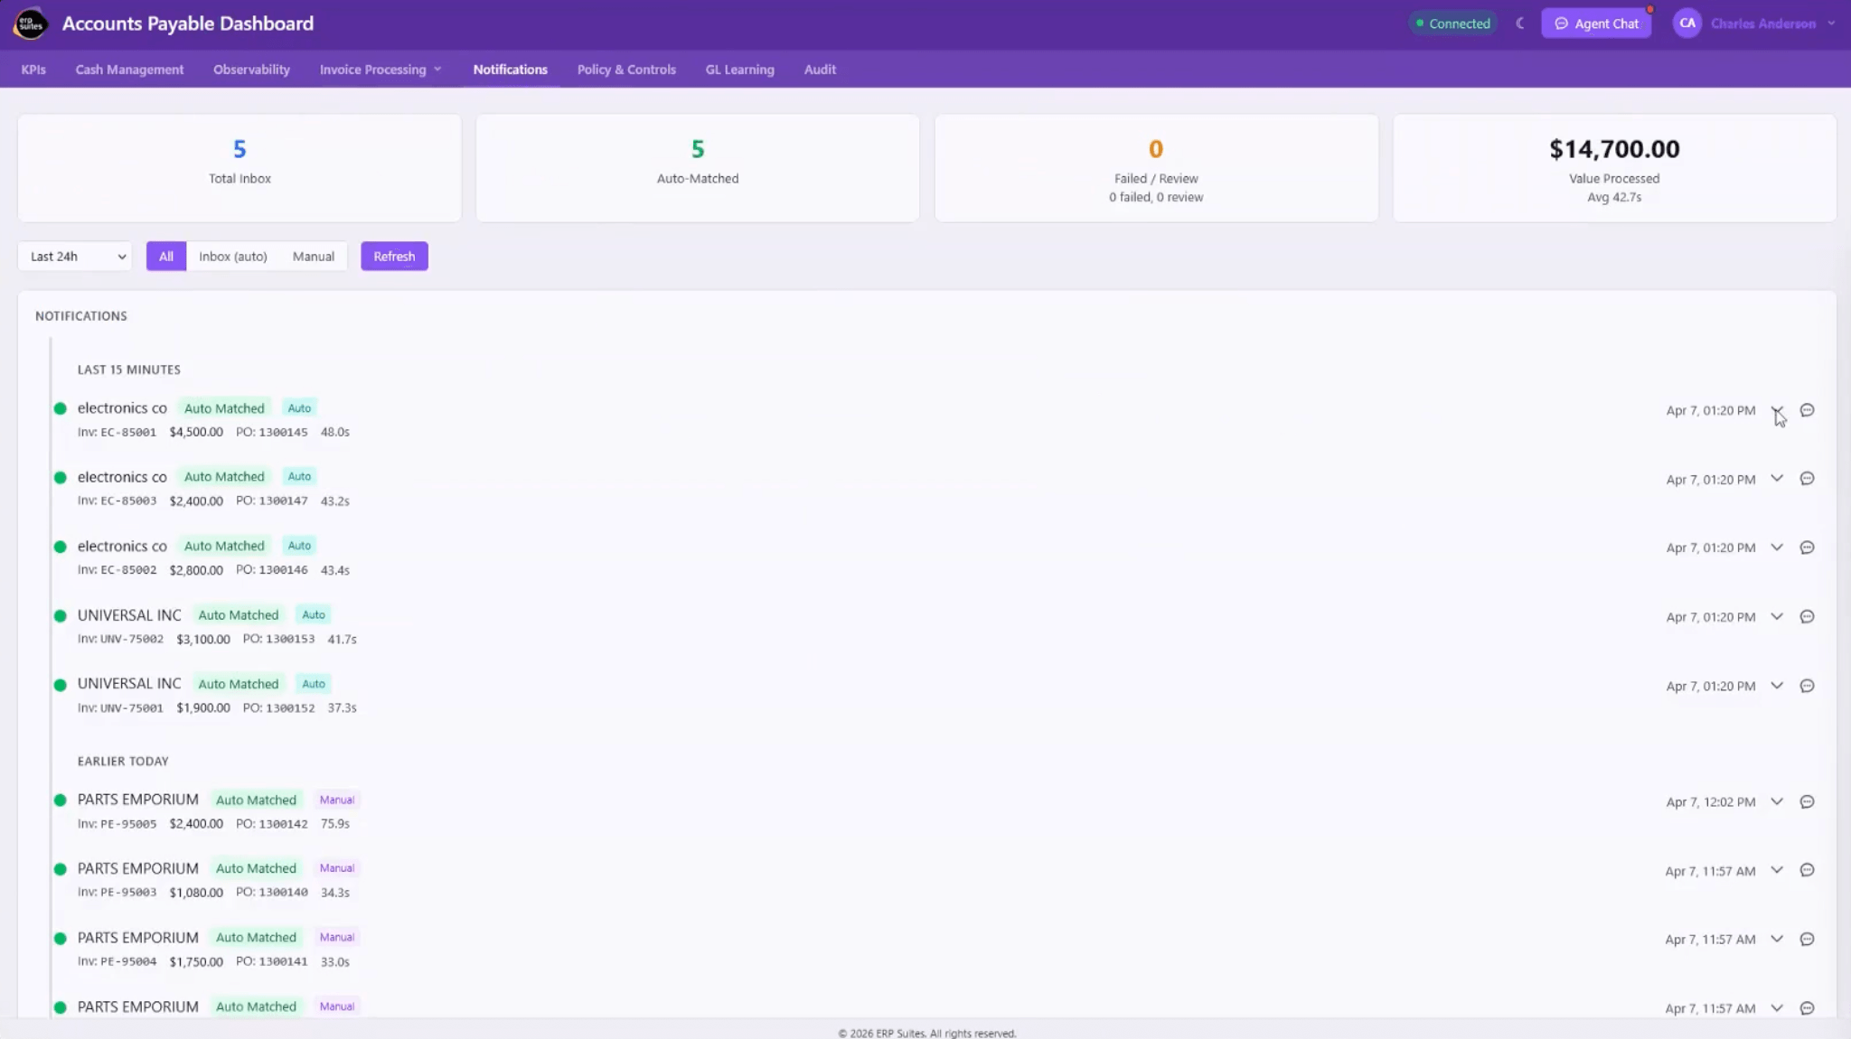This screenshot has width=1851, height=1039.
Task: Open the Total Inbox card
Action: 240,168
